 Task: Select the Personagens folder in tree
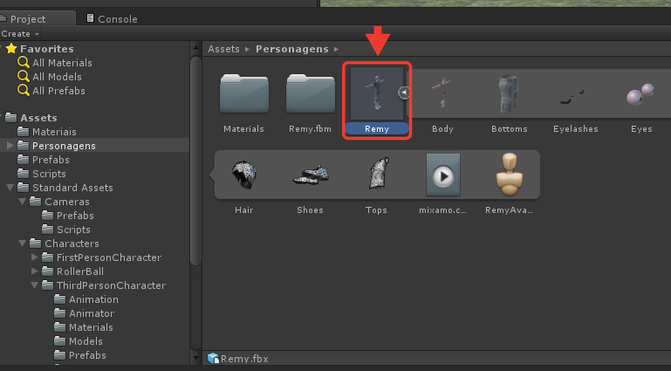pyautogui.click(x=56, y=146)
